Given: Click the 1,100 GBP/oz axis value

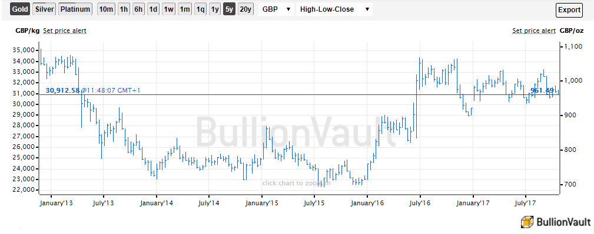Looking at the screenshot, I should [573, 46].
